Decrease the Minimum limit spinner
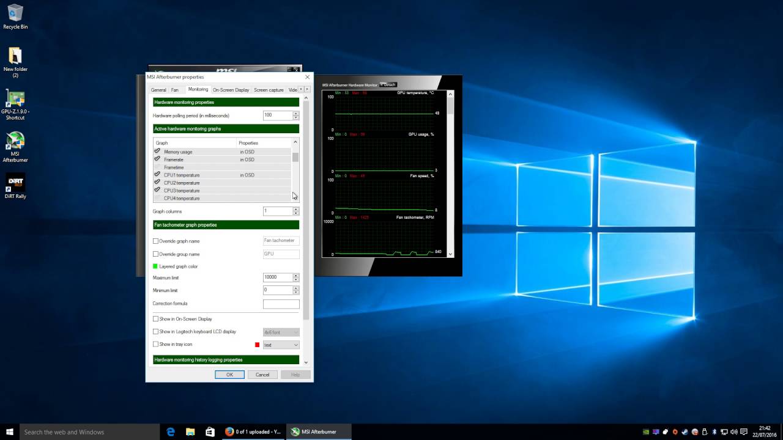The width and height of the screenshot is (783, 440). pos(296,292)
